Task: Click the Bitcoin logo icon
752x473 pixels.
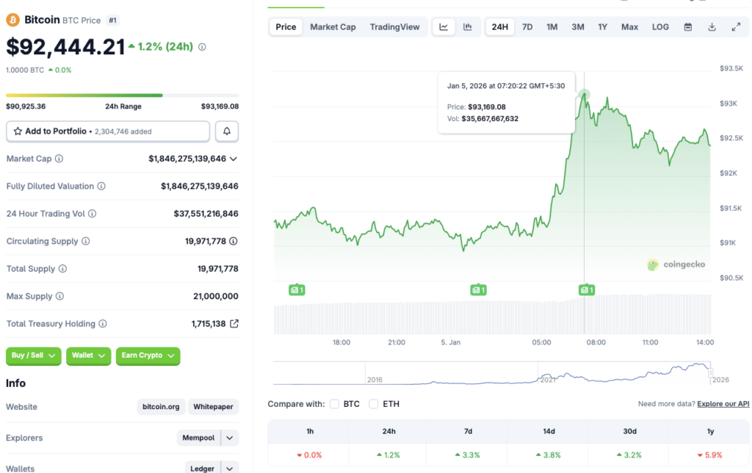Action: (12, 20)
